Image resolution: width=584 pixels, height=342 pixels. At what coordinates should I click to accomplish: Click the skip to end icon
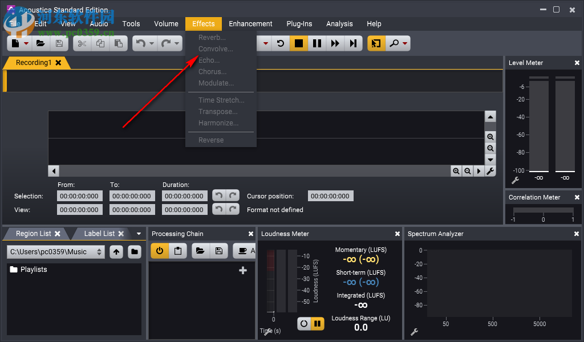pos(353,43)
